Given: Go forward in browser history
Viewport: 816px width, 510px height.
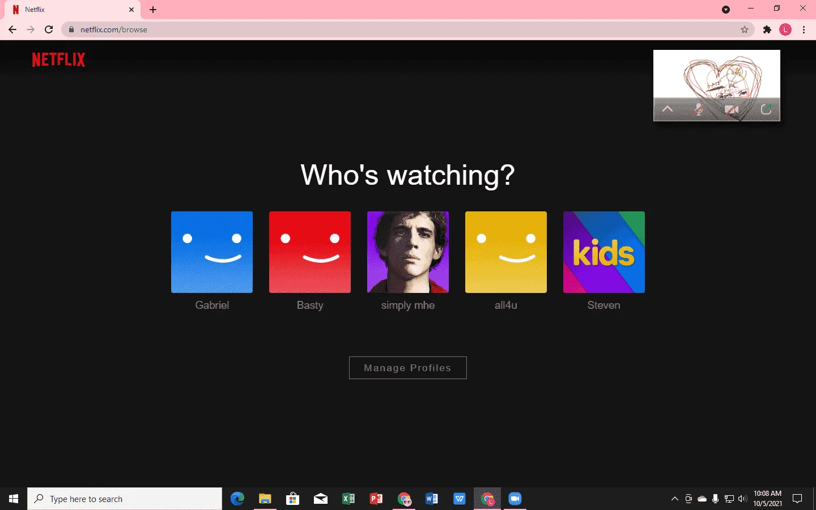Looking at the screenshot, I should point(31,29).
